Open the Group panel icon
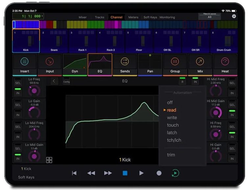Screen dimensions: 249x190 tap(175, 62)
